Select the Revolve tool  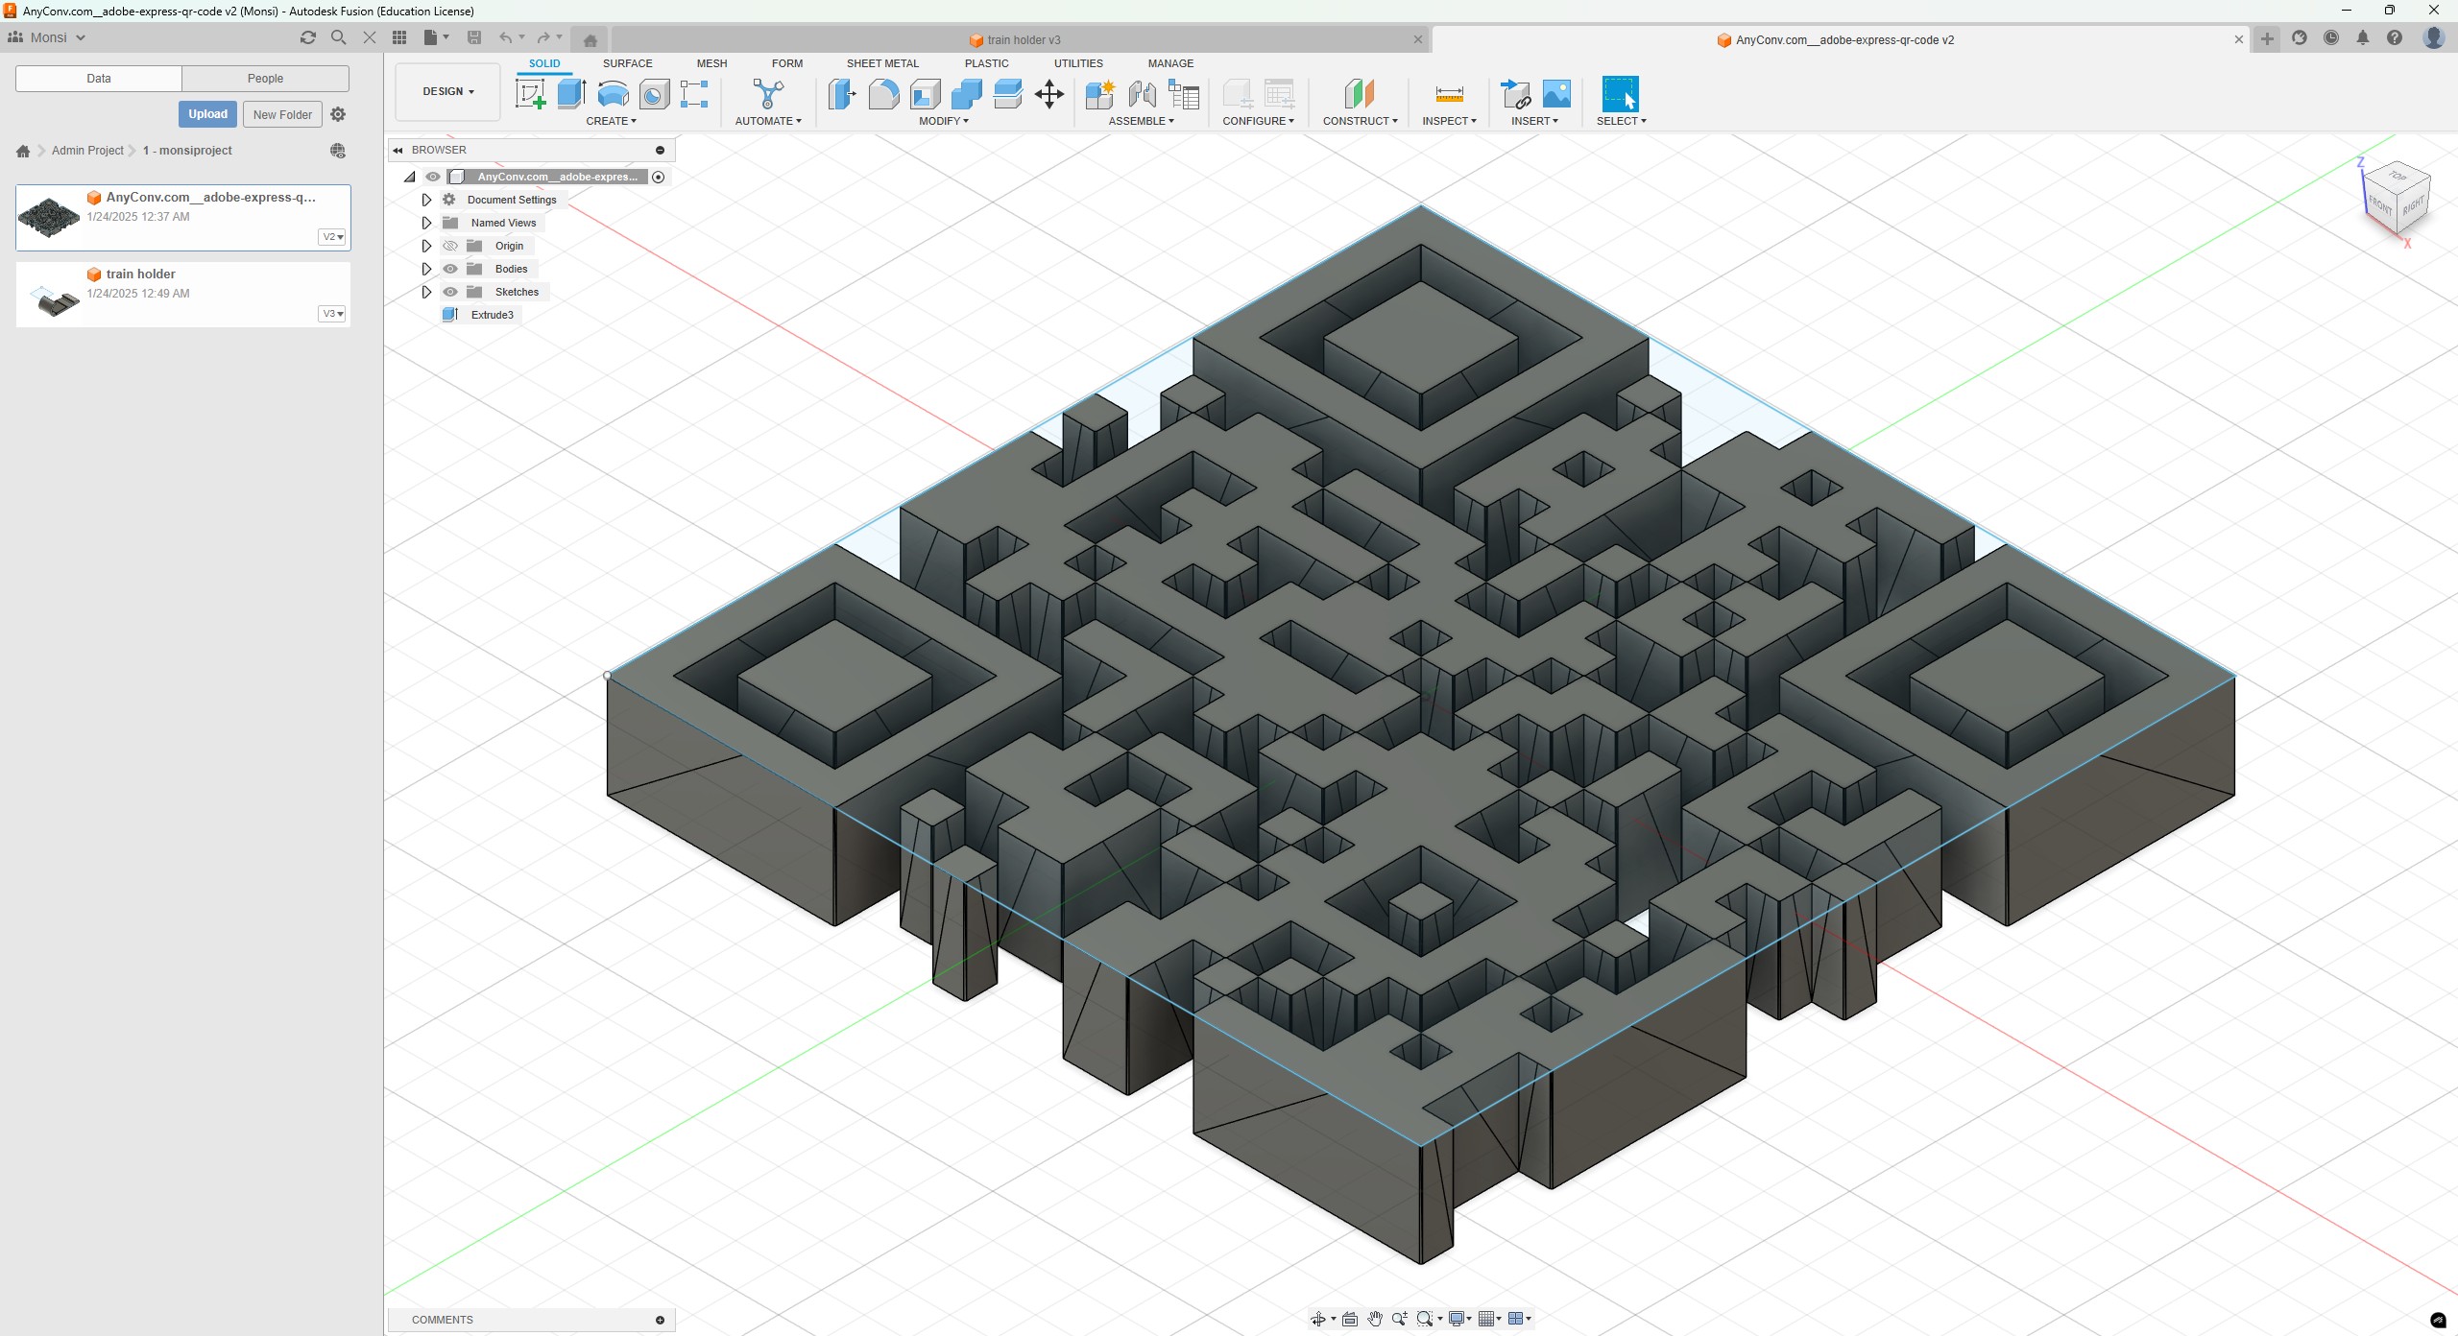click(x=613, y=94)
